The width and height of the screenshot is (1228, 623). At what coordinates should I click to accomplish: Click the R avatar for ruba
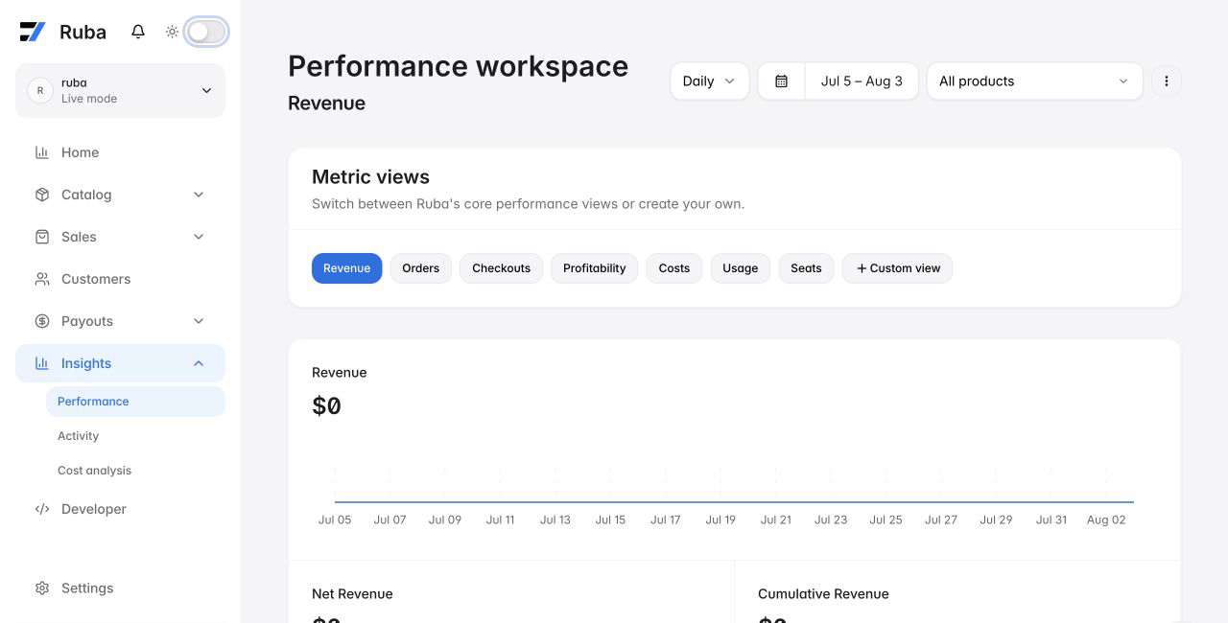point(39,90)
